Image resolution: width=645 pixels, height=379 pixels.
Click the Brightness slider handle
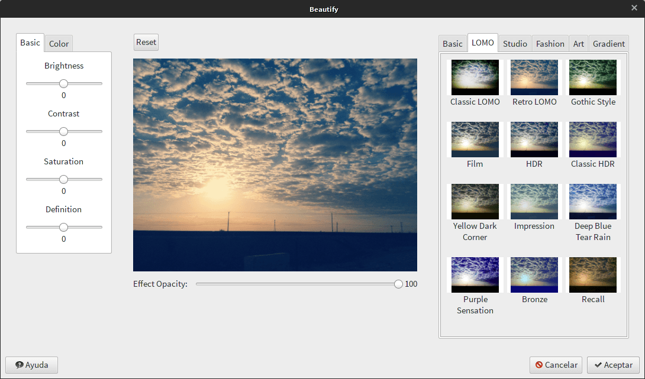63,83
